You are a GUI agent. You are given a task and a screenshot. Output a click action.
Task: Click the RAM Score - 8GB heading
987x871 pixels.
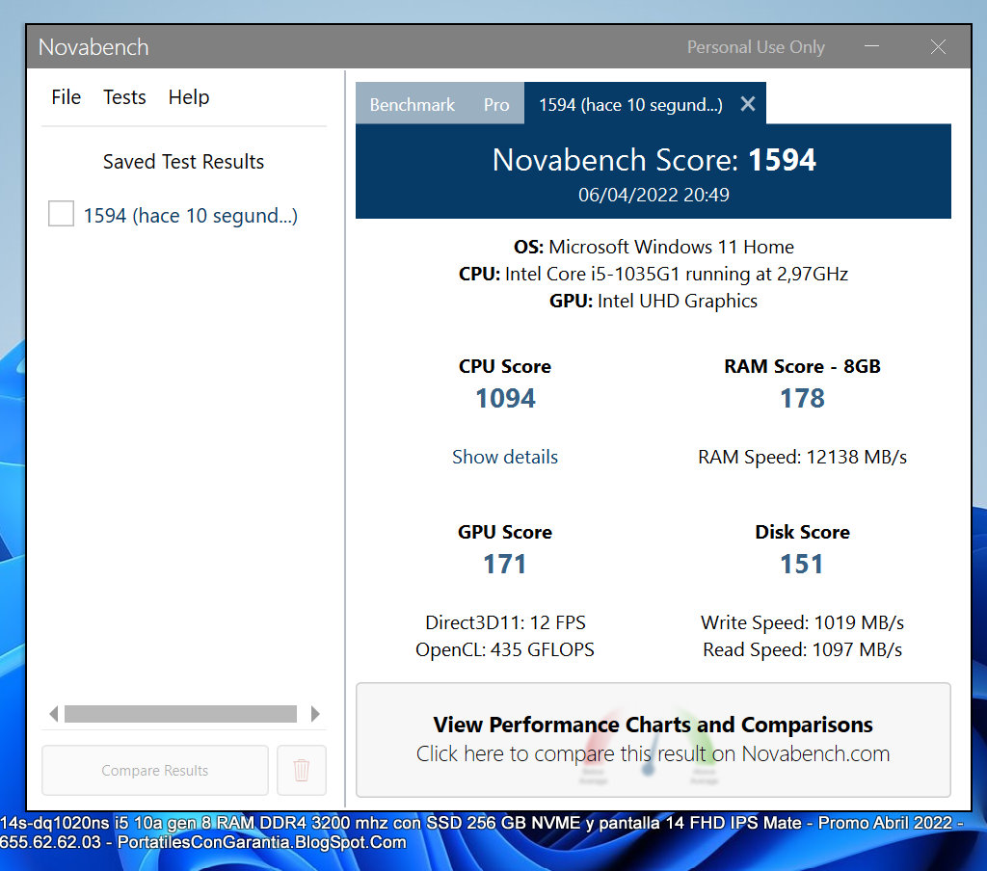[802, 366]
